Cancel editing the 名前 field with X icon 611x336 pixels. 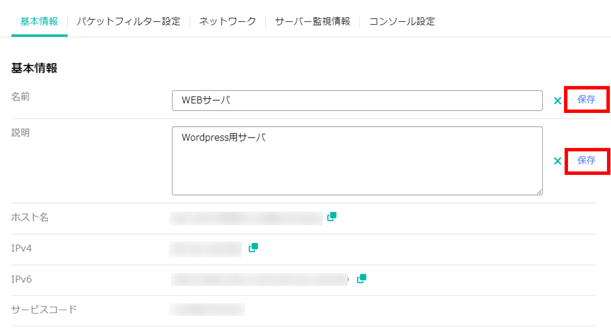pos(557,101)
